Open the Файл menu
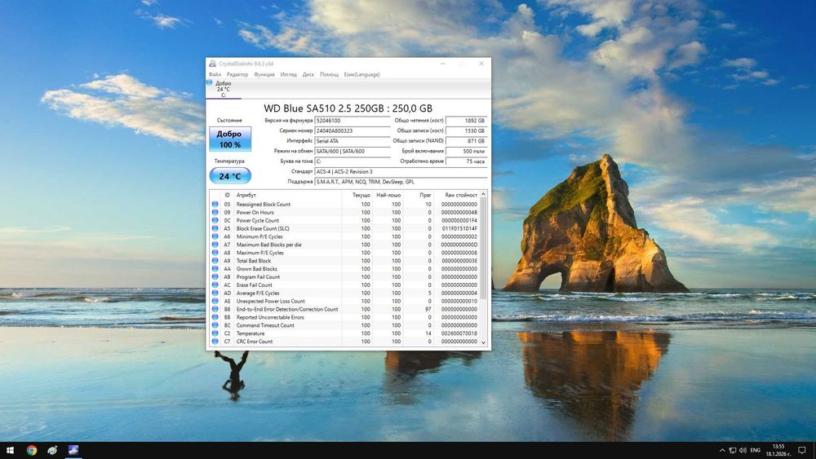The width and height of the screenshot is (816, 459). (x=215, y=74)
